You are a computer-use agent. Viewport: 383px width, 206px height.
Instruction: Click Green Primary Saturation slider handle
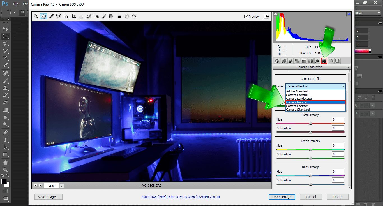(310, 158)
